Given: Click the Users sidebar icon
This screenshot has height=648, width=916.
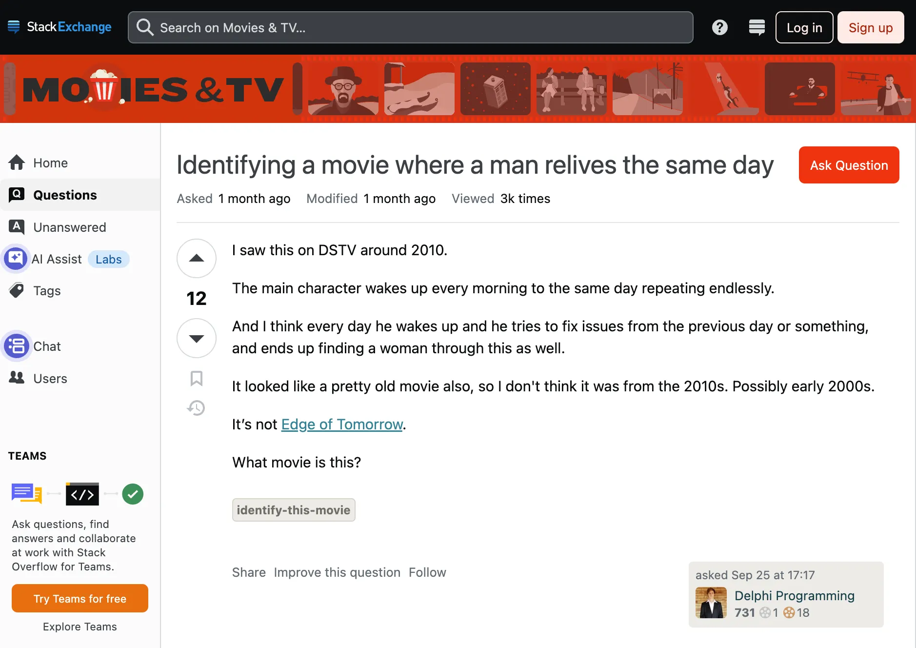Looking at the screenshot, I should tap(16, 378).
